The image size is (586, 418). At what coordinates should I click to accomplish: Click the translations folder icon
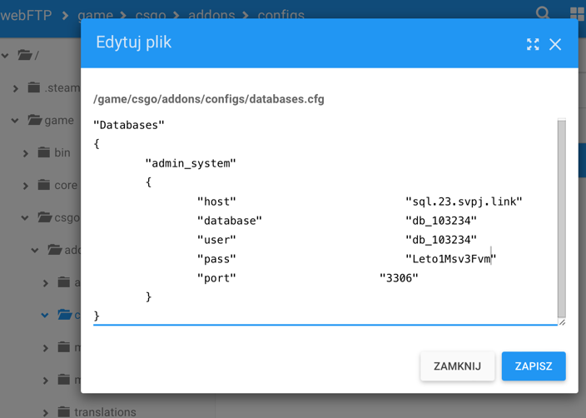(64, 411)
